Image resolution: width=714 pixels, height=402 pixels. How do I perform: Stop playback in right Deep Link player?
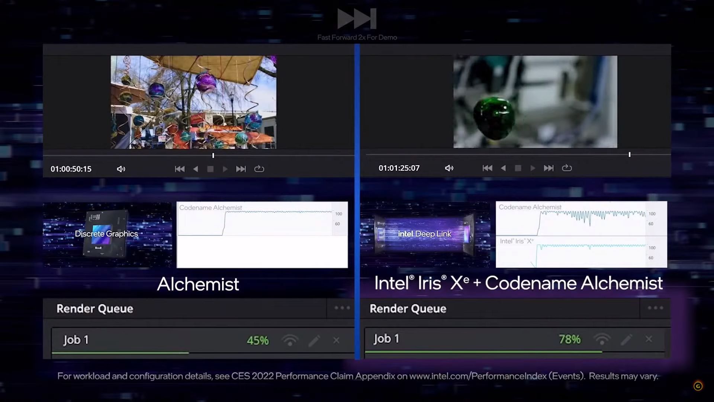(518, 168)
